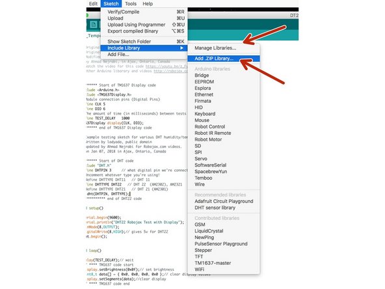Include the SpacebrewYun library
Viewport: 385px width, 289px height.
coord(224,171)
